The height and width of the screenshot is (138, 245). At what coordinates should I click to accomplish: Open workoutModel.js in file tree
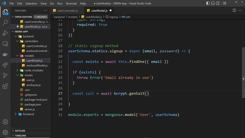click(x=31, y=66)
